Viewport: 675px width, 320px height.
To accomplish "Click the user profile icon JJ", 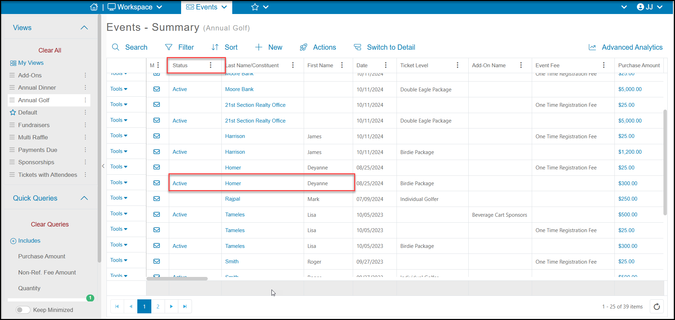I will point(649,7).
